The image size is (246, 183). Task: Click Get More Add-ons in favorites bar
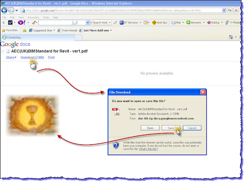pyautogui.click(x=95, y=30)
